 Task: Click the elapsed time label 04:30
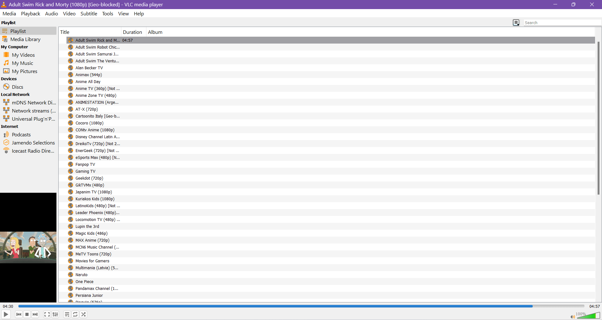[8, 306]
